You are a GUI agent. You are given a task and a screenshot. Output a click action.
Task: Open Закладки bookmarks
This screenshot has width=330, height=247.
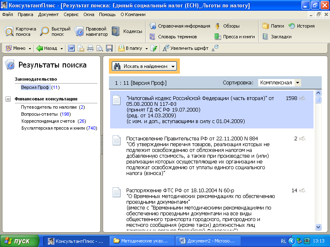(277, 37)
